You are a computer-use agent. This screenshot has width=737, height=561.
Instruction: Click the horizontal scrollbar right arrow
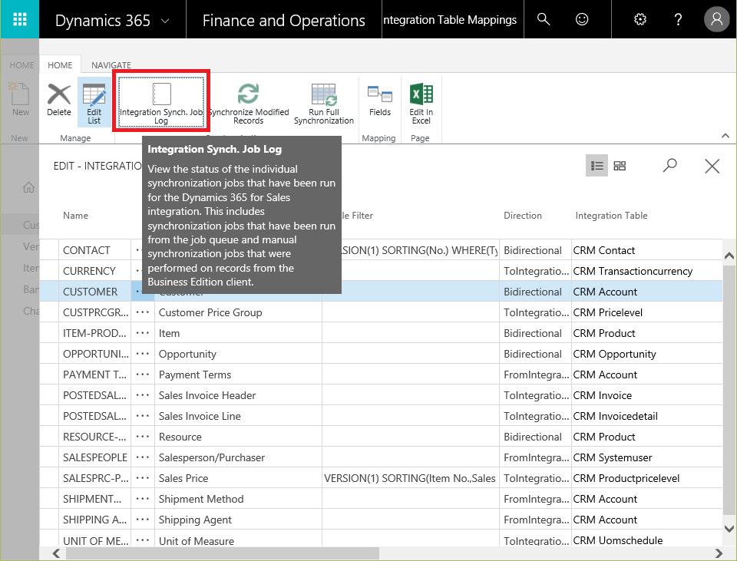coord(719,553)
